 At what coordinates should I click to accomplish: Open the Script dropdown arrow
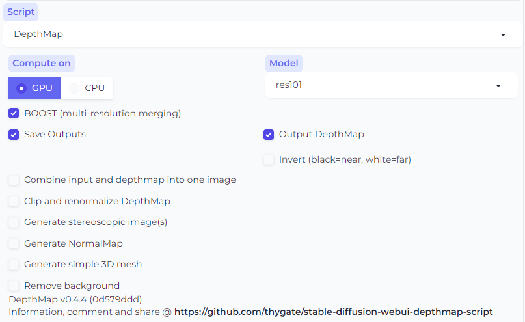tap(503, 35)
